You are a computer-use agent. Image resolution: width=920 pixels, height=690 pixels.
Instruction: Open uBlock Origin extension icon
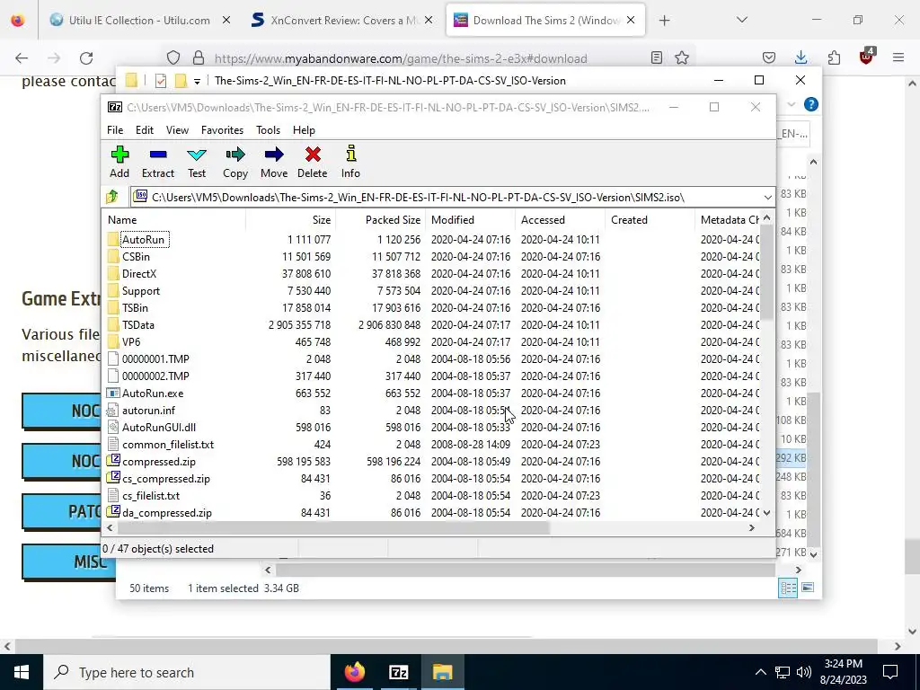point(867,57)
